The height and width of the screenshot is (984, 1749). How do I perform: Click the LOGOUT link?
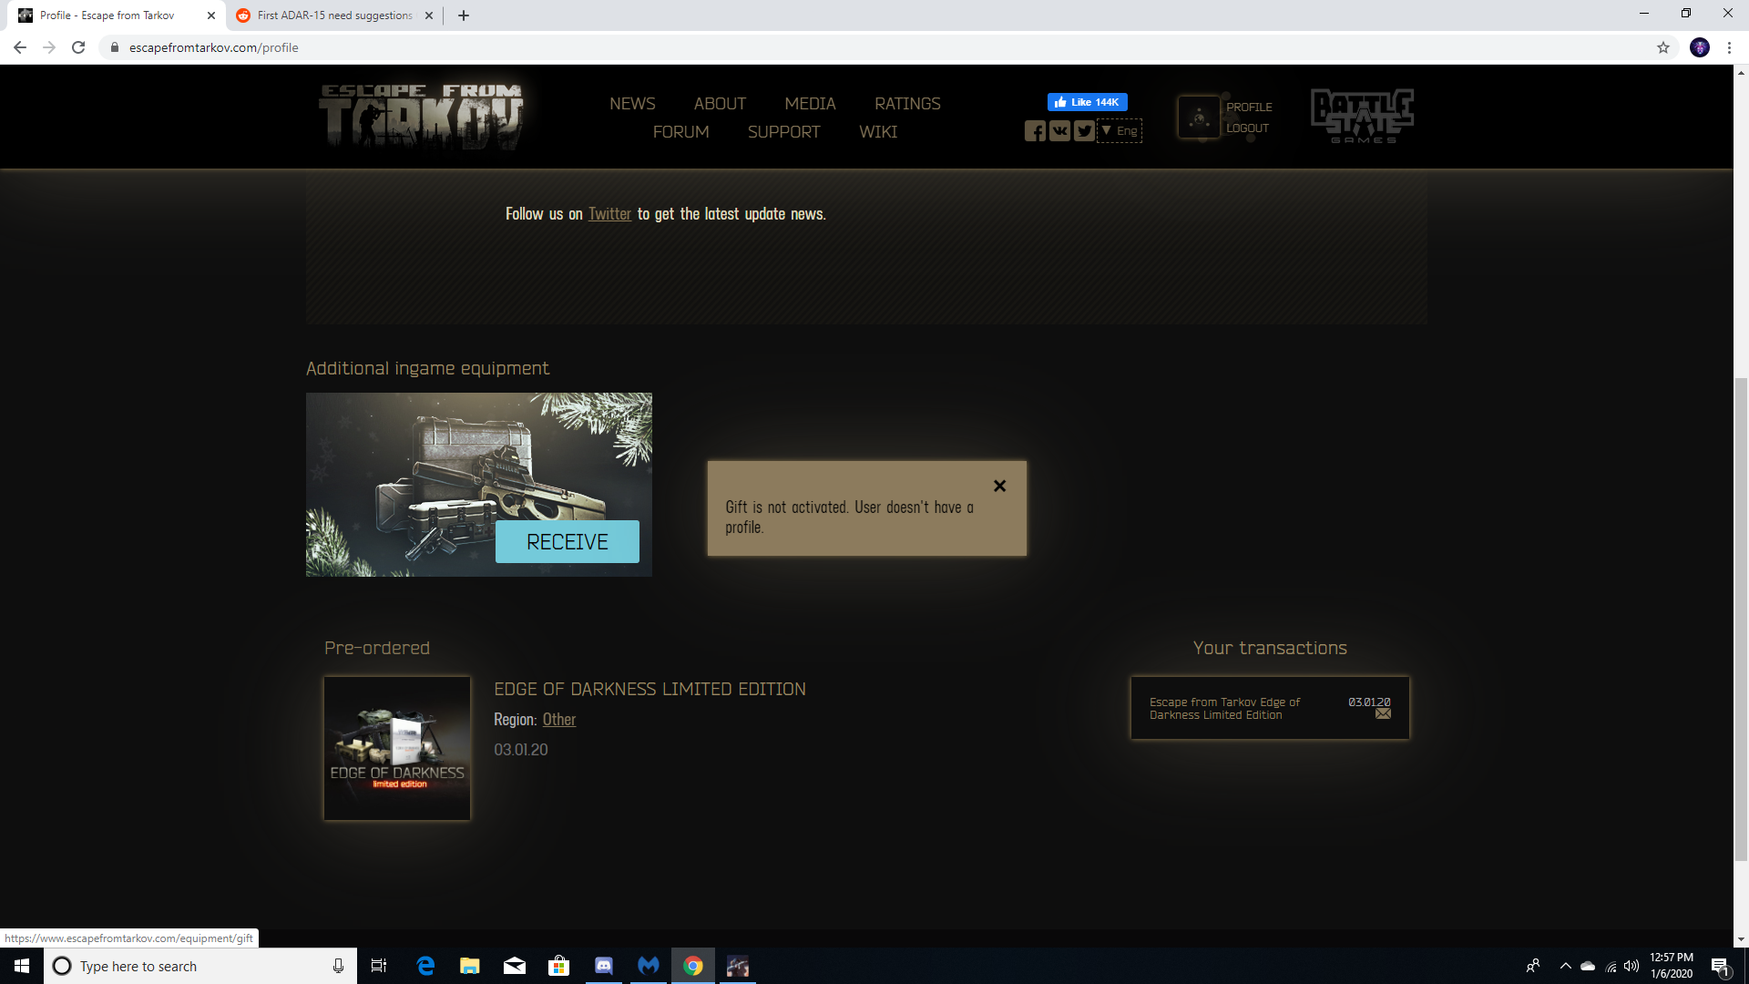[x=1247, y=128]
